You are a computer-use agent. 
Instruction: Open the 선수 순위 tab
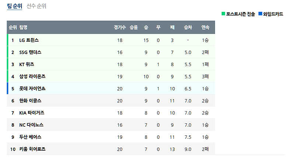[36, 6]
